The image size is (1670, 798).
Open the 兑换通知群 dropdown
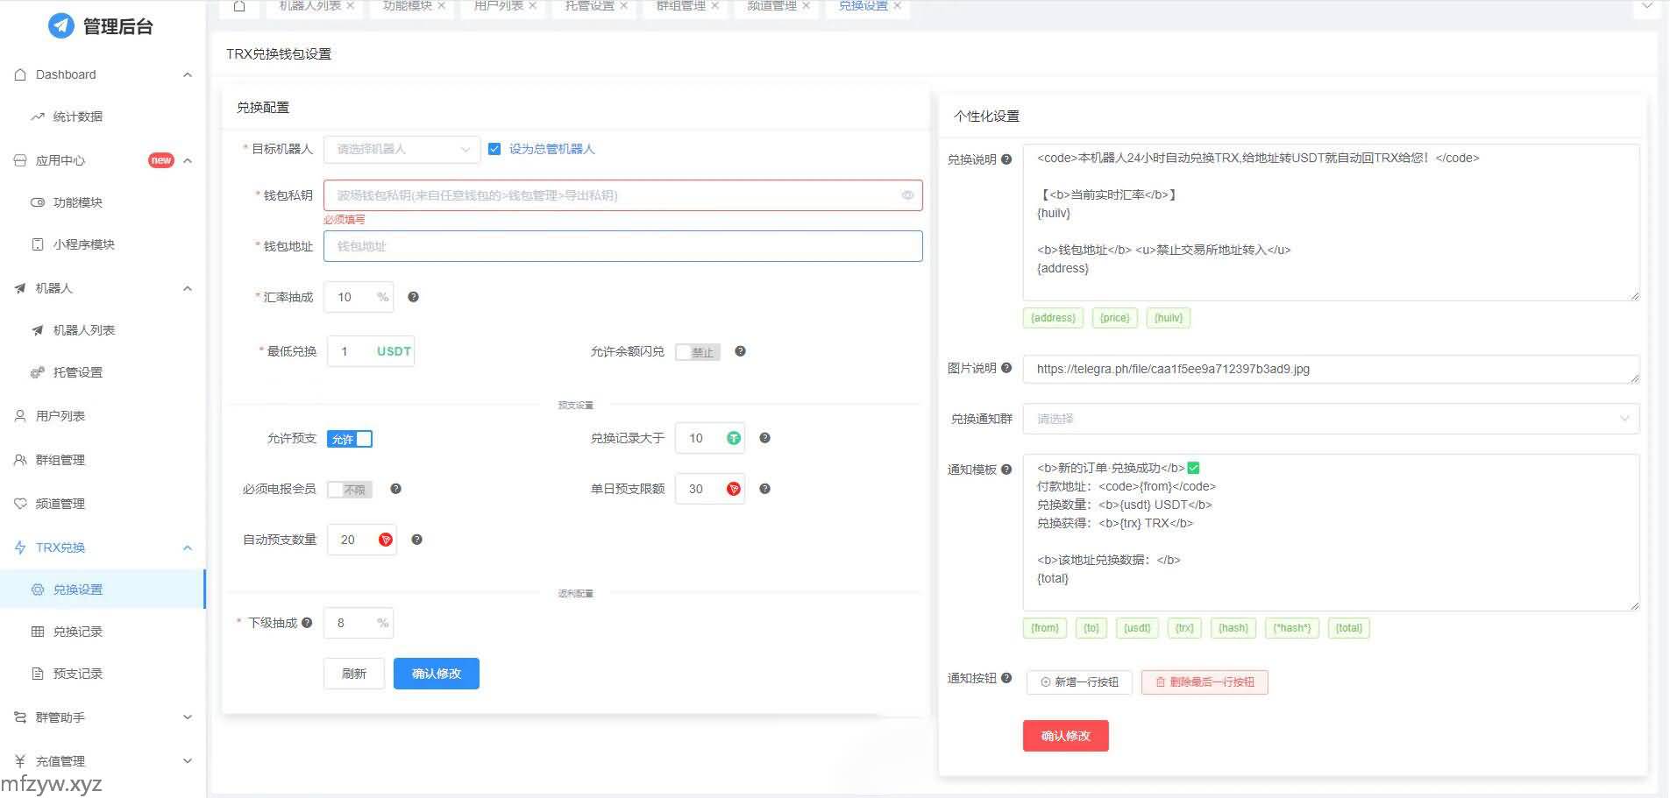[1330, 419]
